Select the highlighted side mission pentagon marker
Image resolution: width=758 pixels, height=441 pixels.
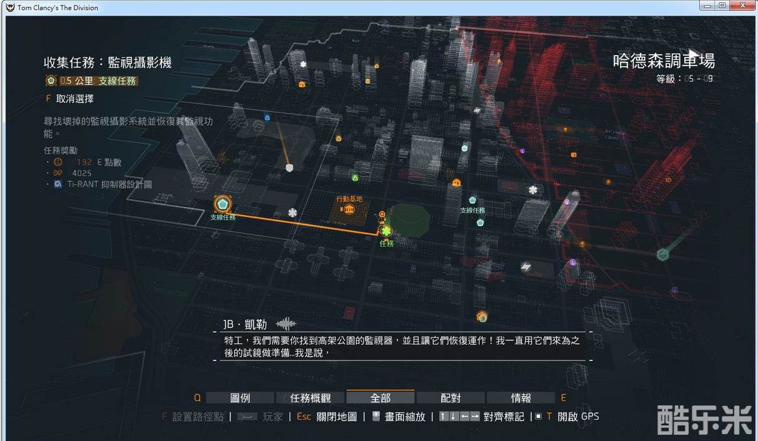pyautogui.click(x=221, y=204)
